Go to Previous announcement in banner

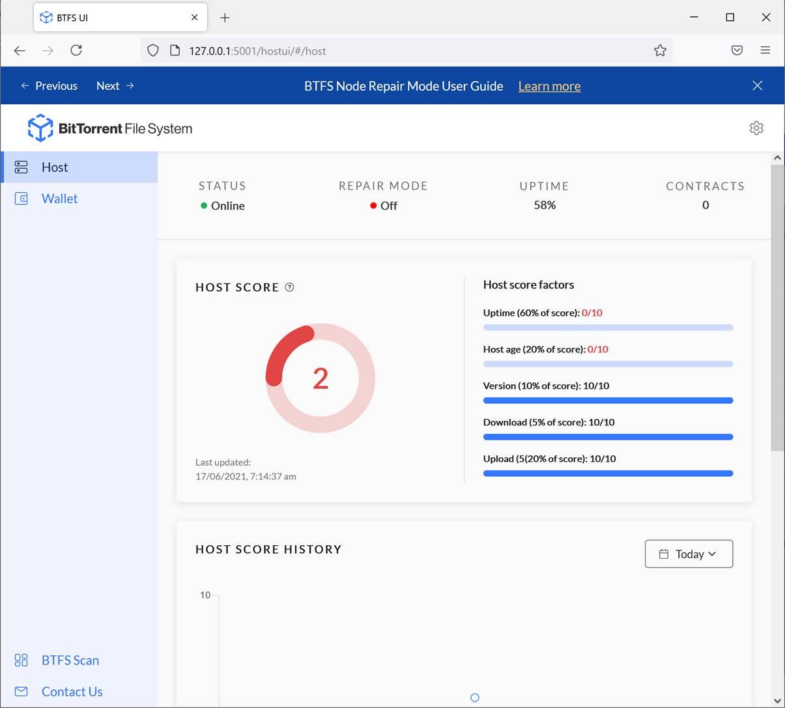[49, 86]
